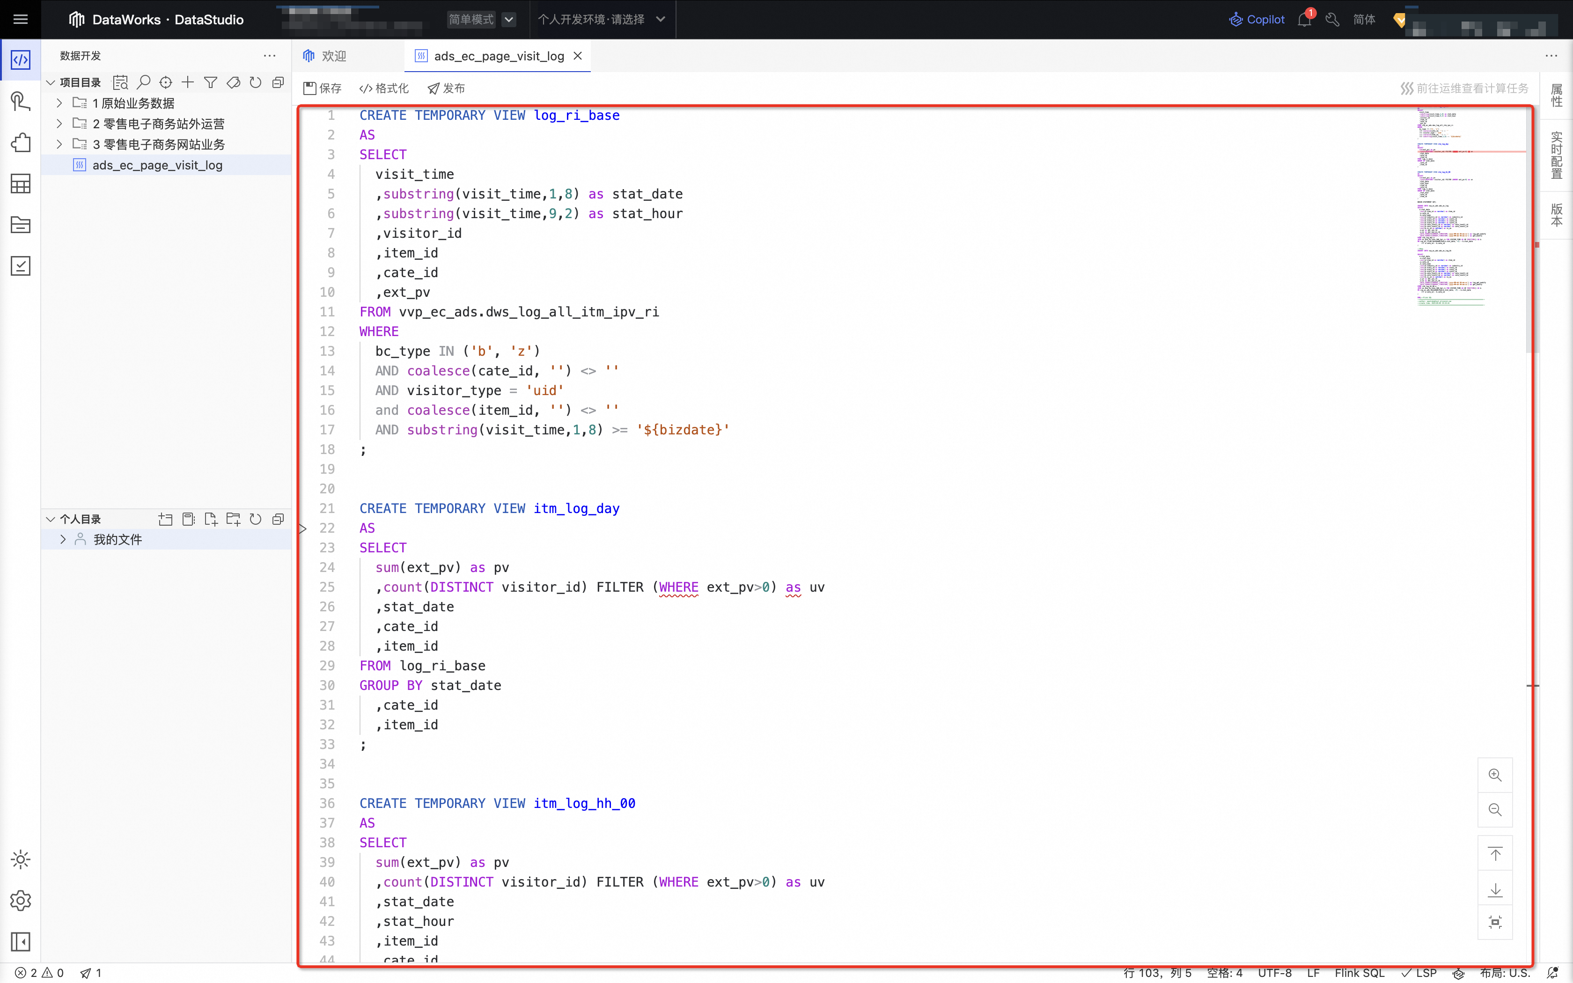The width and height of the screenshot is (1573, 983).
Task: Click the fit-to-screen icon in editor controls
Action: 1495,923
